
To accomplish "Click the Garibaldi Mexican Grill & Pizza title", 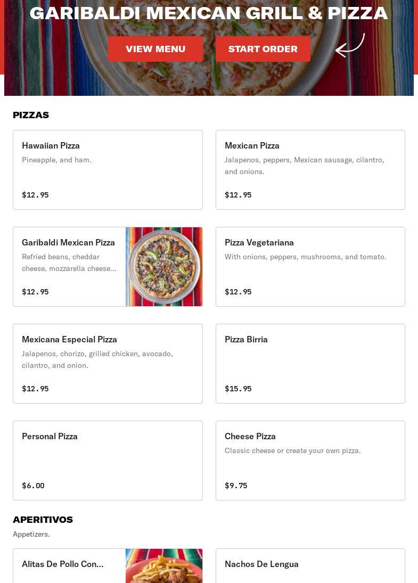I will 209,13.
